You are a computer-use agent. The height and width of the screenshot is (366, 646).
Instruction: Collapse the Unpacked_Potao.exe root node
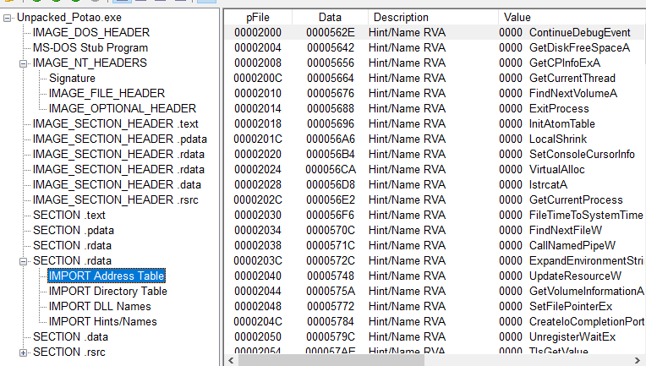click(x=8, y=18)
